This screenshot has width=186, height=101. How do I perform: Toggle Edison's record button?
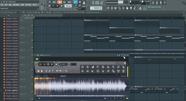point(56,64)
